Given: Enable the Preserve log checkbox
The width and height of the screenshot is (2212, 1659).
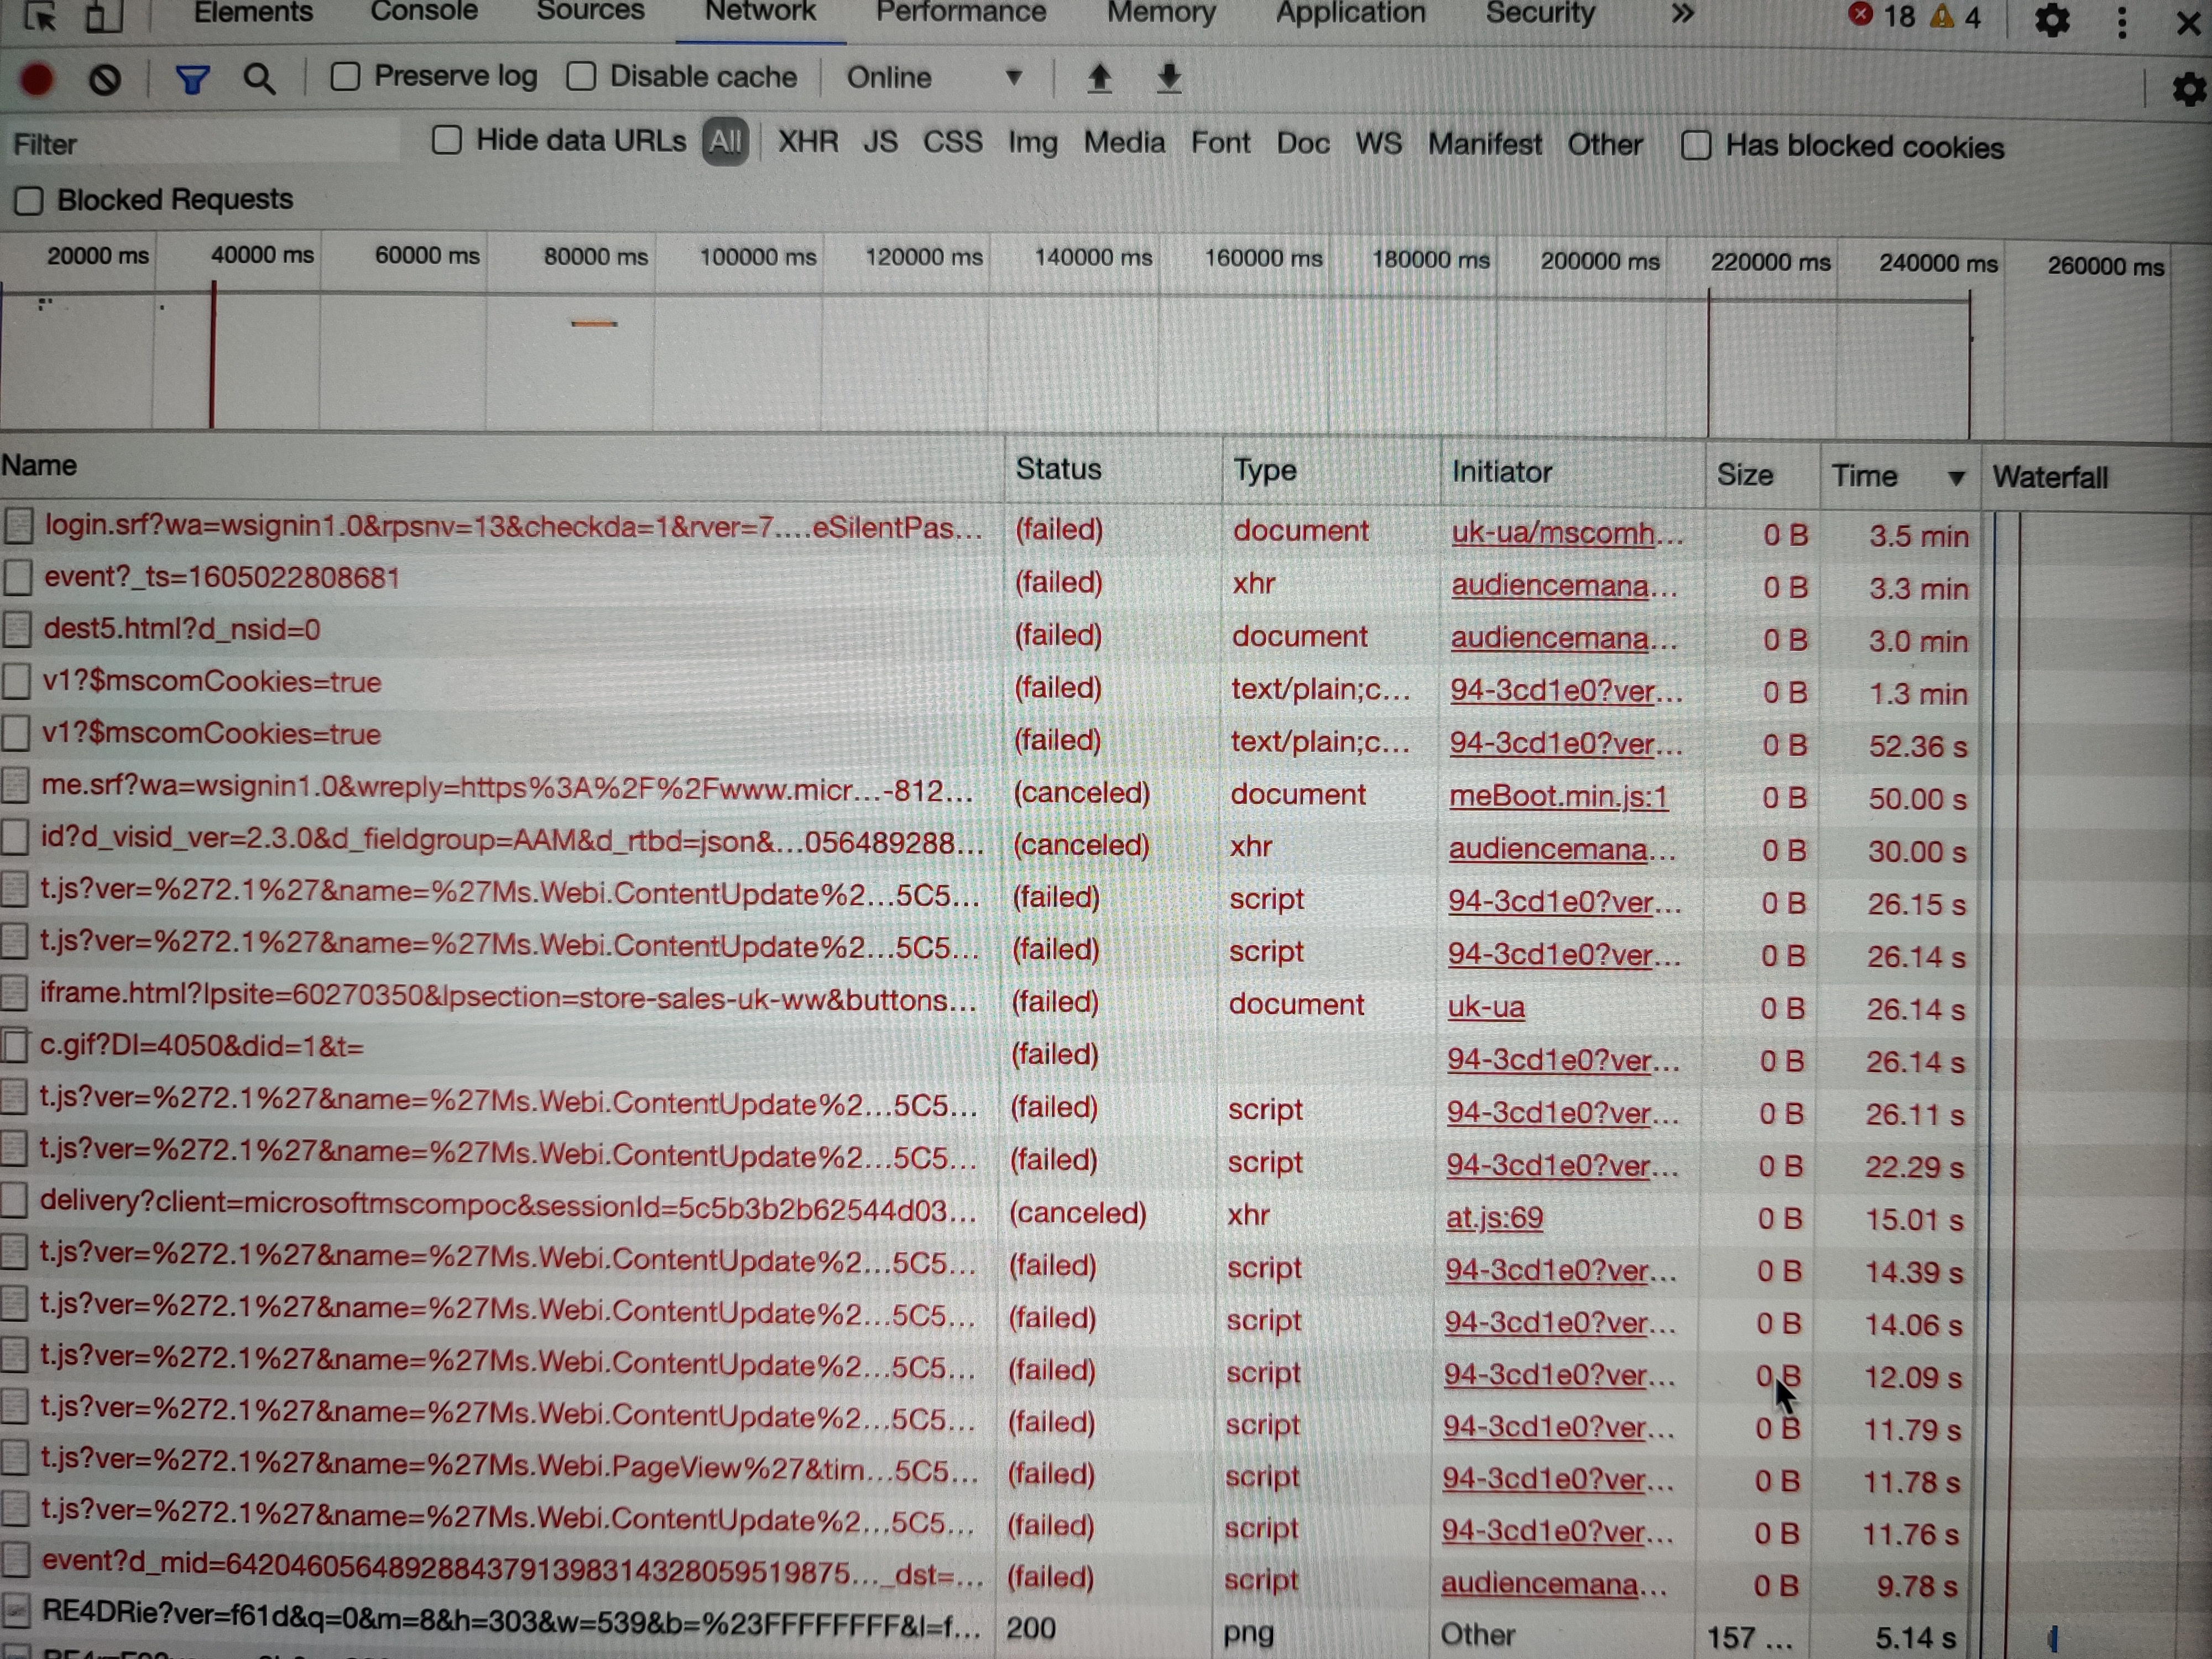Looking at the screenshot, I should pos(345,77).
